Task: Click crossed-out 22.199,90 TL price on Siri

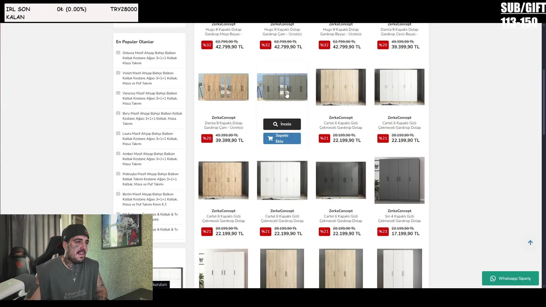Action: tap(403, 228)
